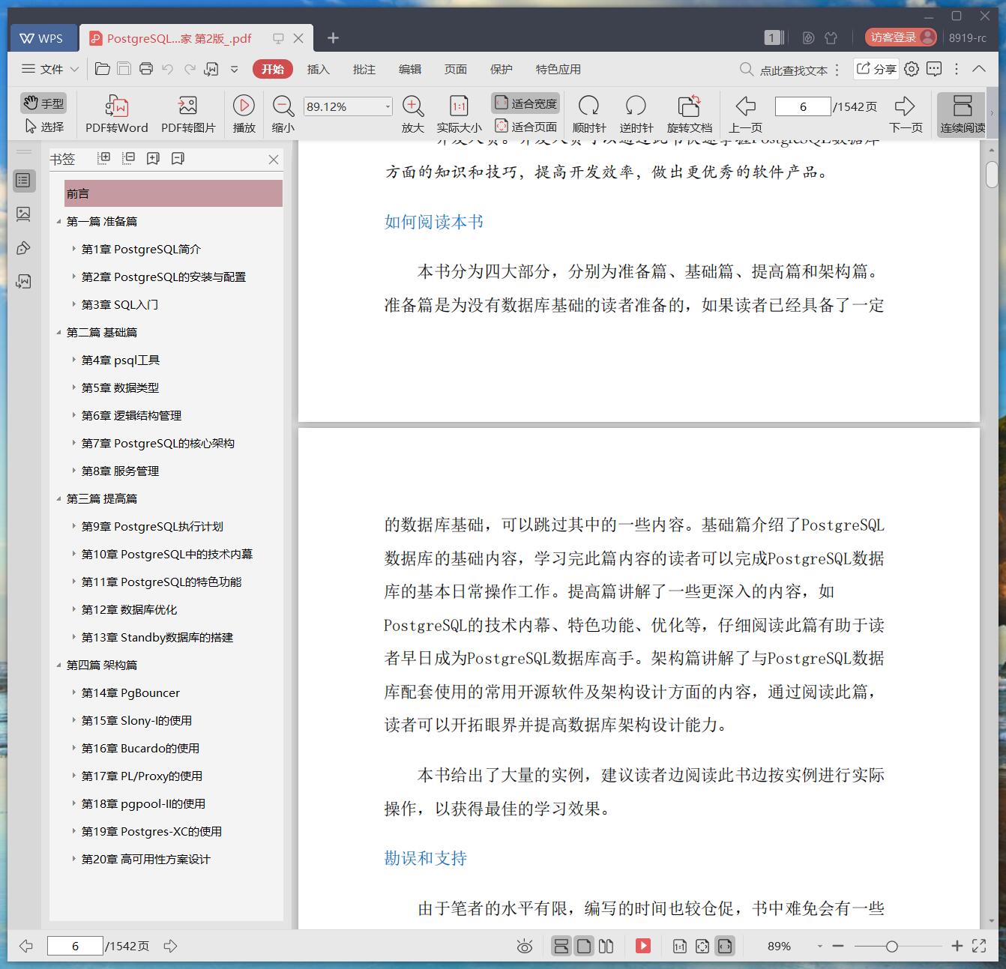Click the red play button in status bar
Viewport: 1006px width, 969px height.
[x=643, y=946]
